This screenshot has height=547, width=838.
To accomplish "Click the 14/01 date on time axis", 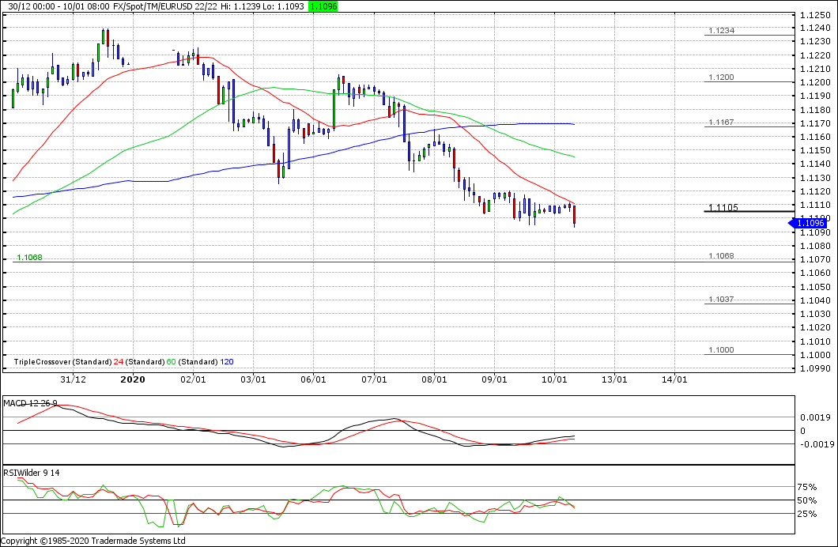I will click(x=674, y=379).
